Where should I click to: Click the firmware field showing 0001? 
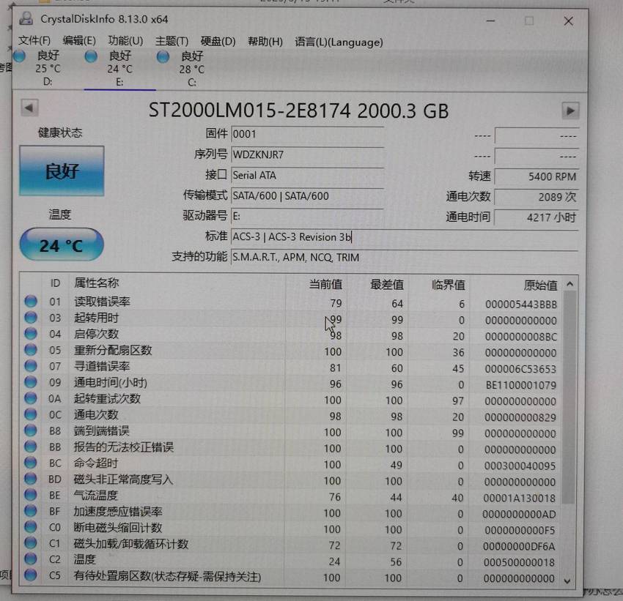pyautogui.click(x=307, y=134)
